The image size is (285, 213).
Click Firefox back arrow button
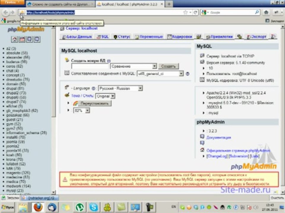[6, 12]
